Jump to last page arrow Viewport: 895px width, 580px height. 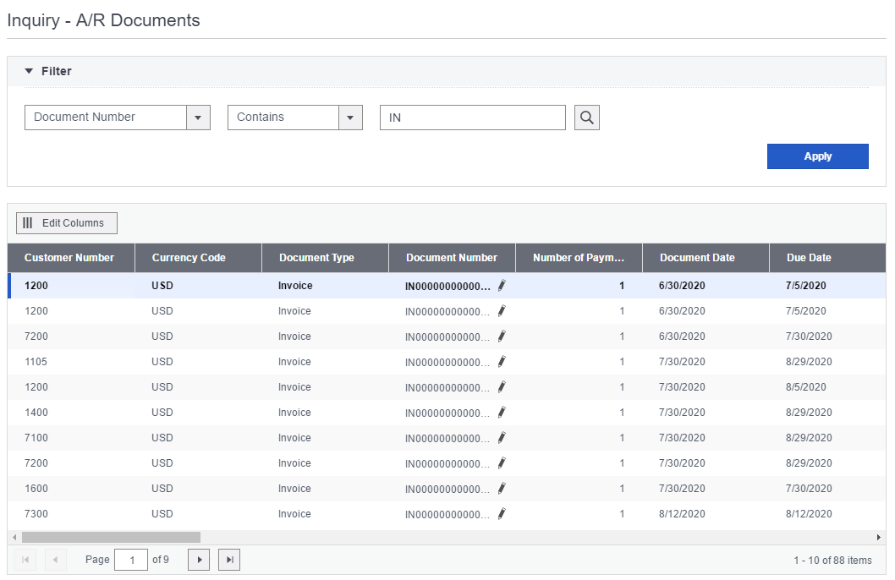229,560
